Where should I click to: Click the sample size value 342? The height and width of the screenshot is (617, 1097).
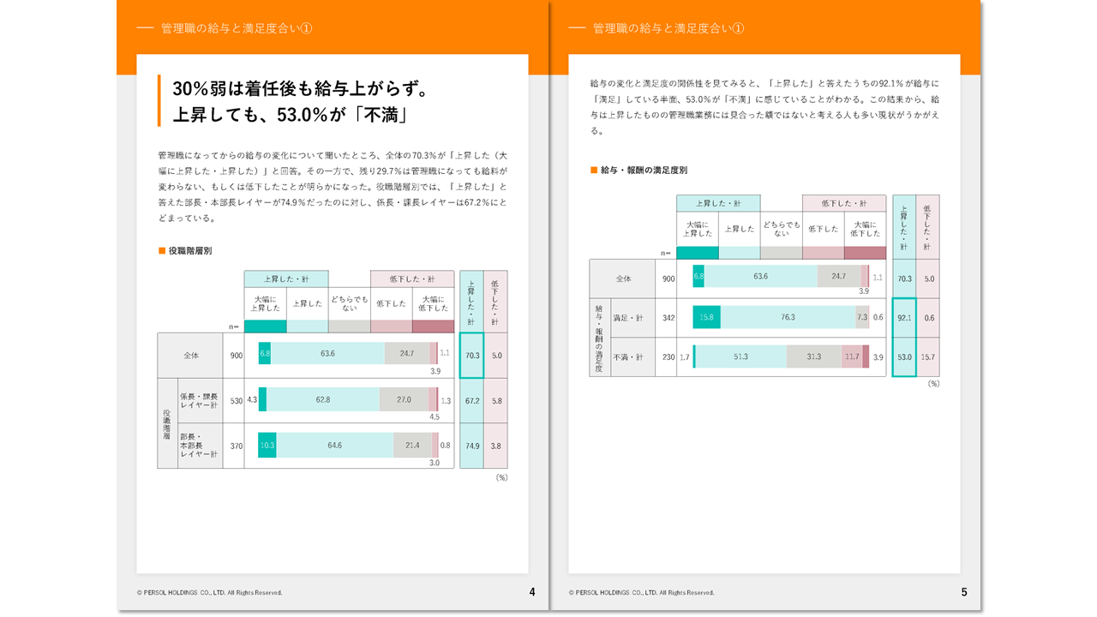667,318
